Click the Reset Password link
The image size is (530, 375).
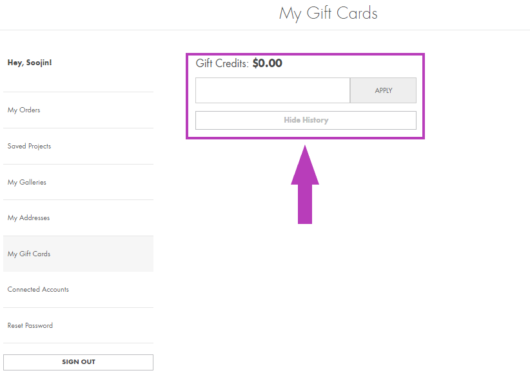(30, 326)
